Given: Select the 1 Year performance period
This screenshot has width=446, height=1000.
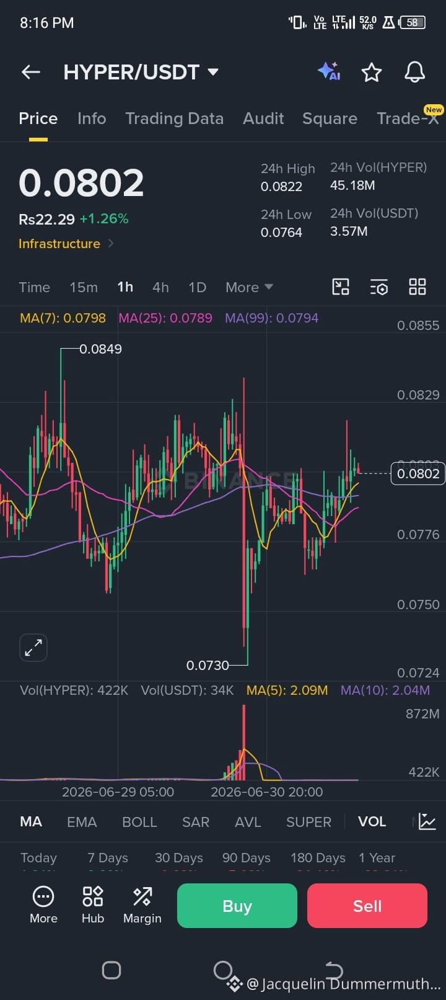Looking at the screenshot, I should [377, 858].
